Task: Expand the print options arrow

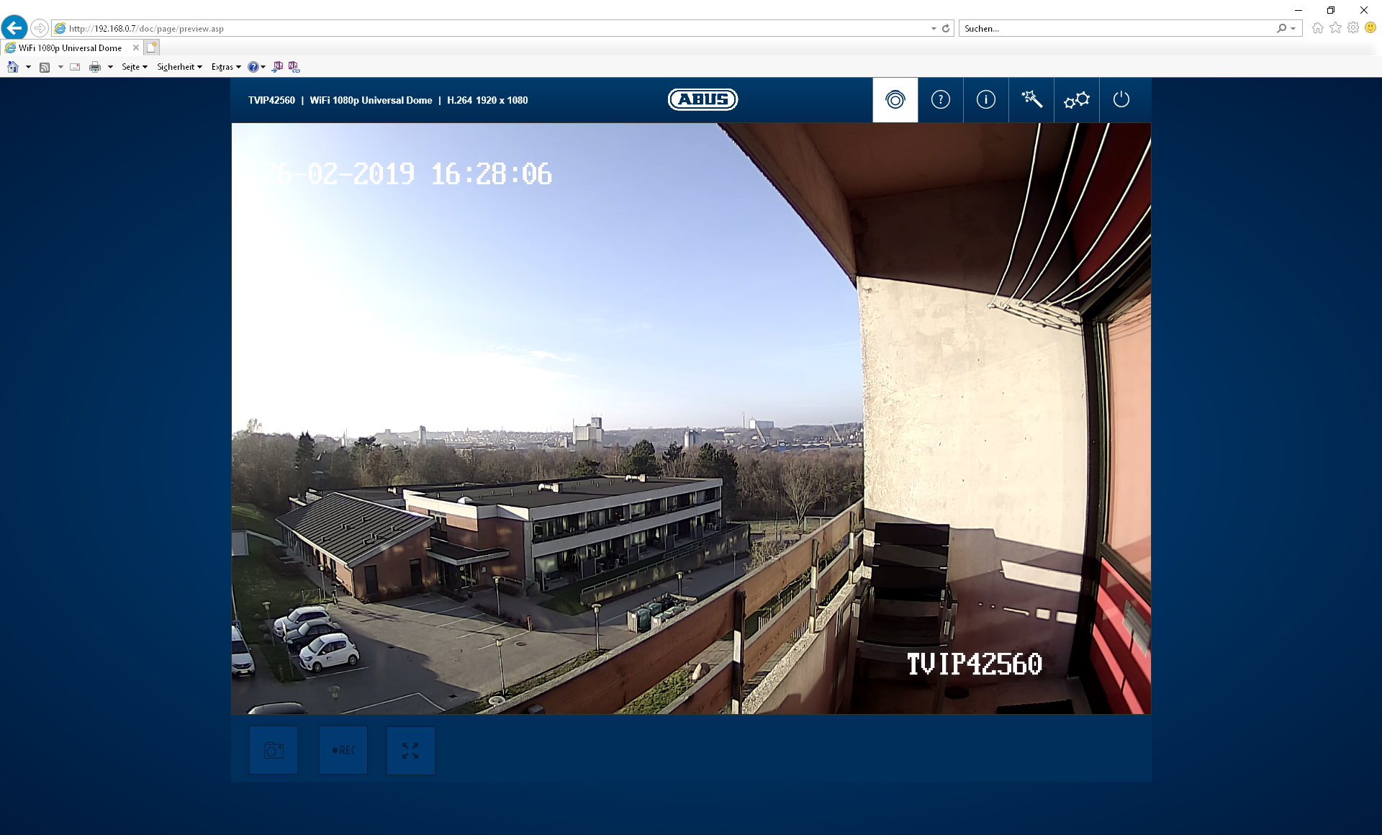Action: [x=110, y=67]
